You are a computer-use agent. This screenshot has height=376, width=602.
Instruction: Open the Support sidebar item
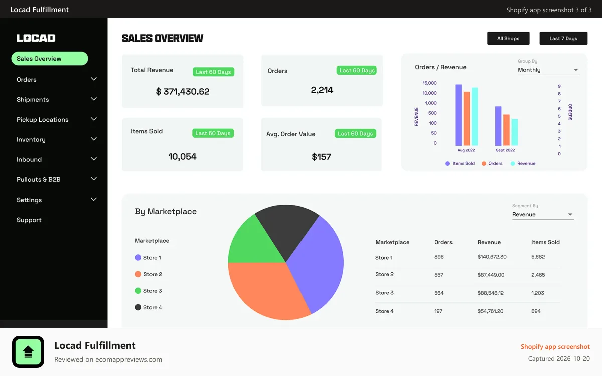(29, 220)
